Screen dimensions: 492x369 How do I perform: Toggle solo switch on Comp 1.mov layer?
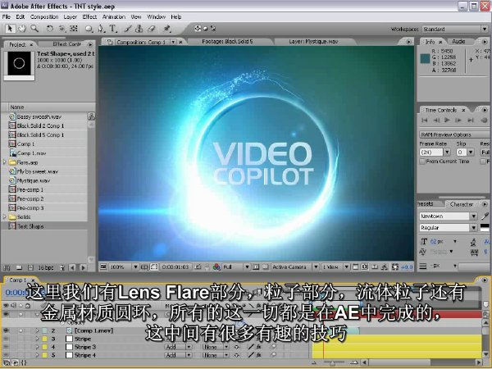(20, 330)
